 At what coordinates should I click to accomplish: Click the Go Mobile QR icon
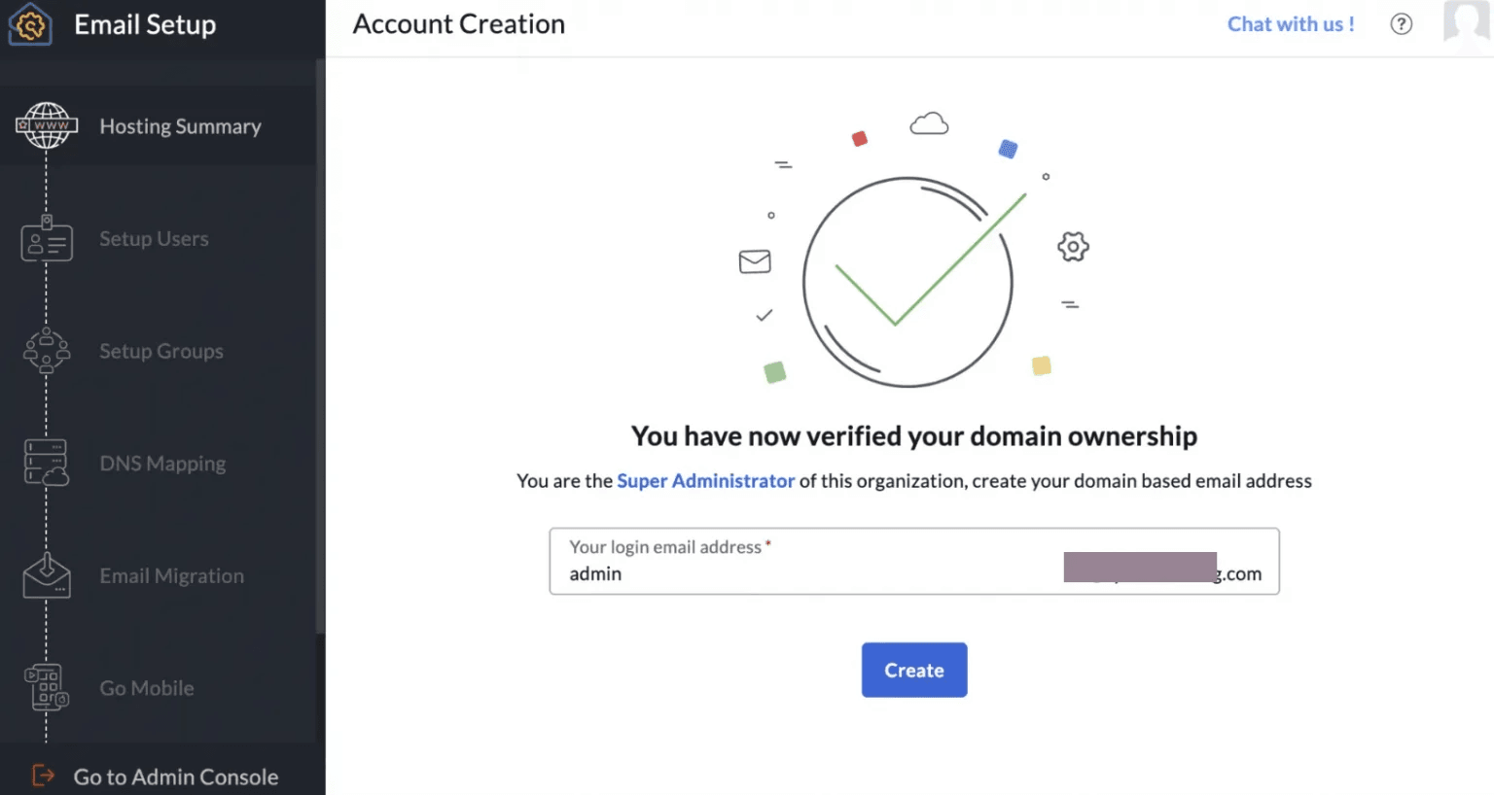(46, 687)
